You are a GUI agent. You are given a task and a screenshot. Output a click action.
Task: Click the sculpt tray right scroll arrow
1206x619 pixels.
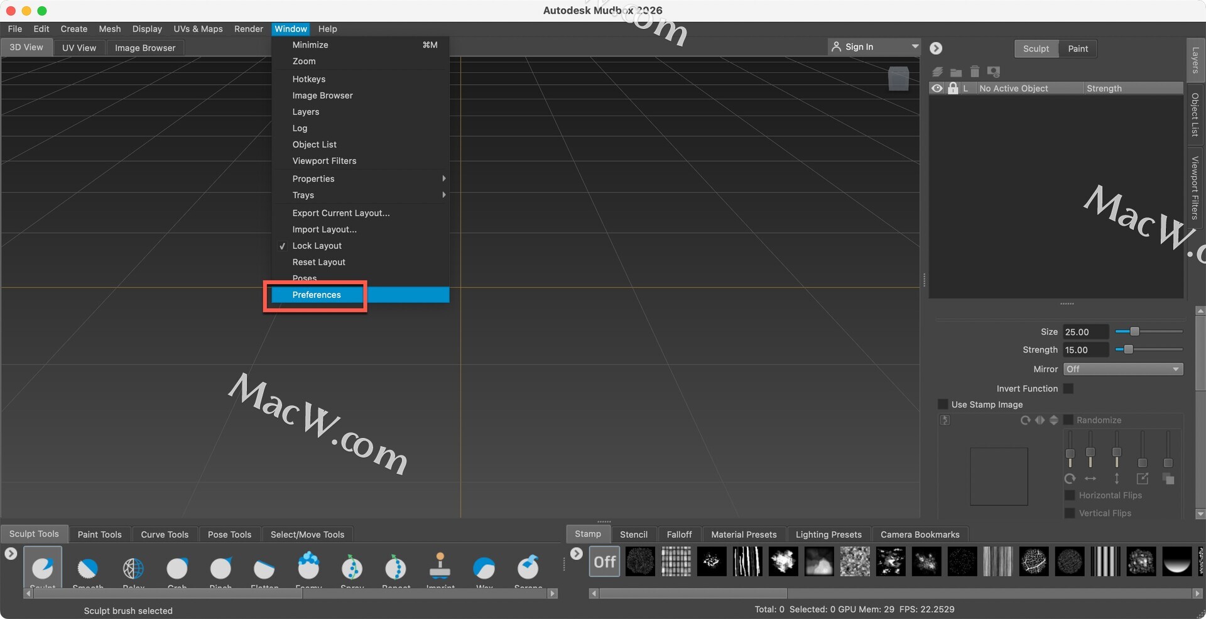click(553, 593)
